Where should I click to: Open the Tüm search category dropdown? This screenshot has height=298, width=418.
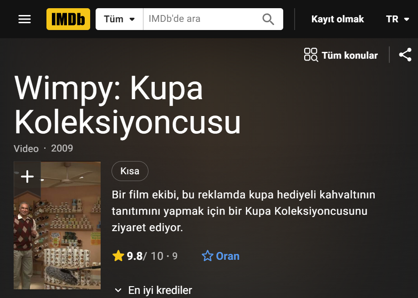point(119,19)
